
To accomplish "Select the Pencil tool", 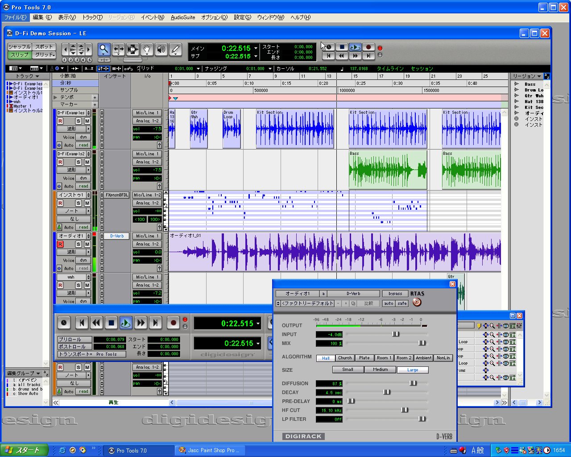I will 175,49.
